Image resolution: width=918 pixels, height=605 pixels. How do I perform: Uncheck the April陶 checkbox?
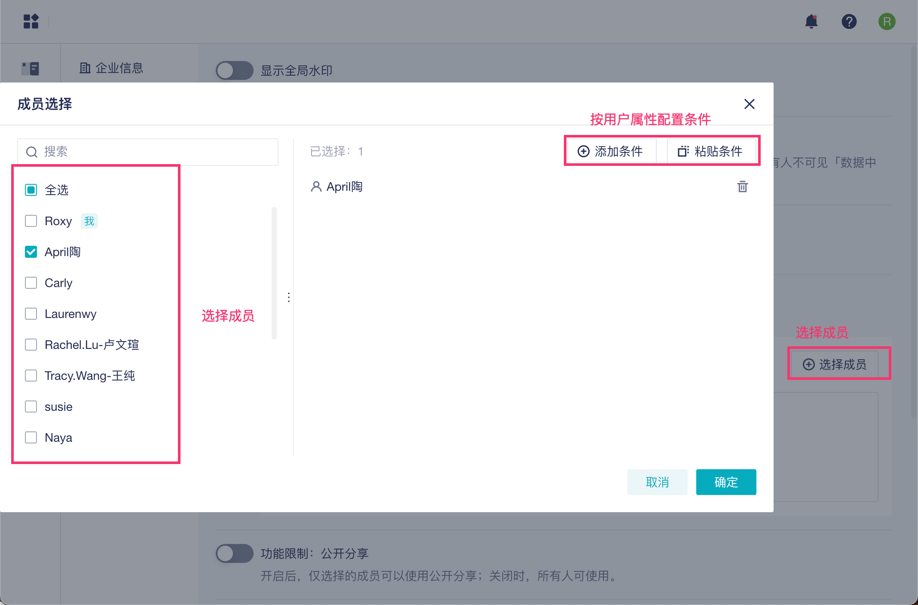[x=31, y=252]
